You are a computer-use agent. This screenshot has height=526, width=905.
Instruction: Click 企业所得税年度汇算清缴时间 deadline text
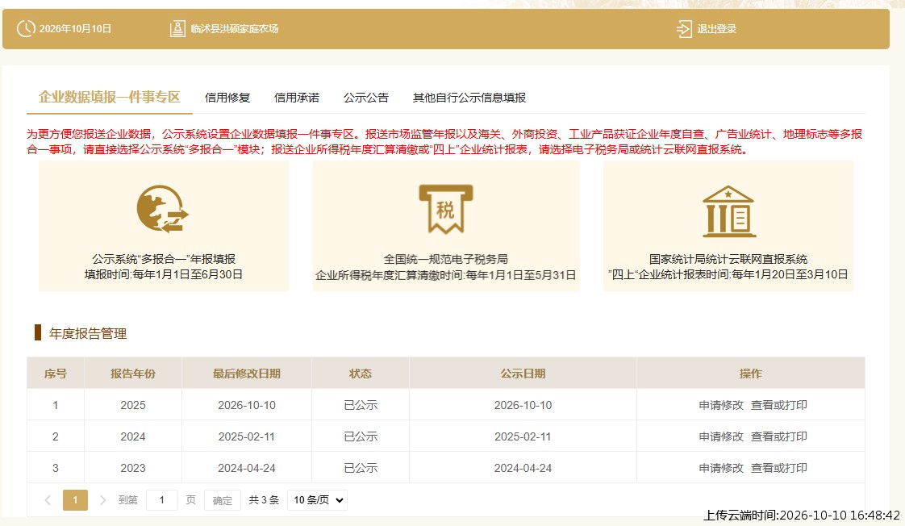[445, 275]
